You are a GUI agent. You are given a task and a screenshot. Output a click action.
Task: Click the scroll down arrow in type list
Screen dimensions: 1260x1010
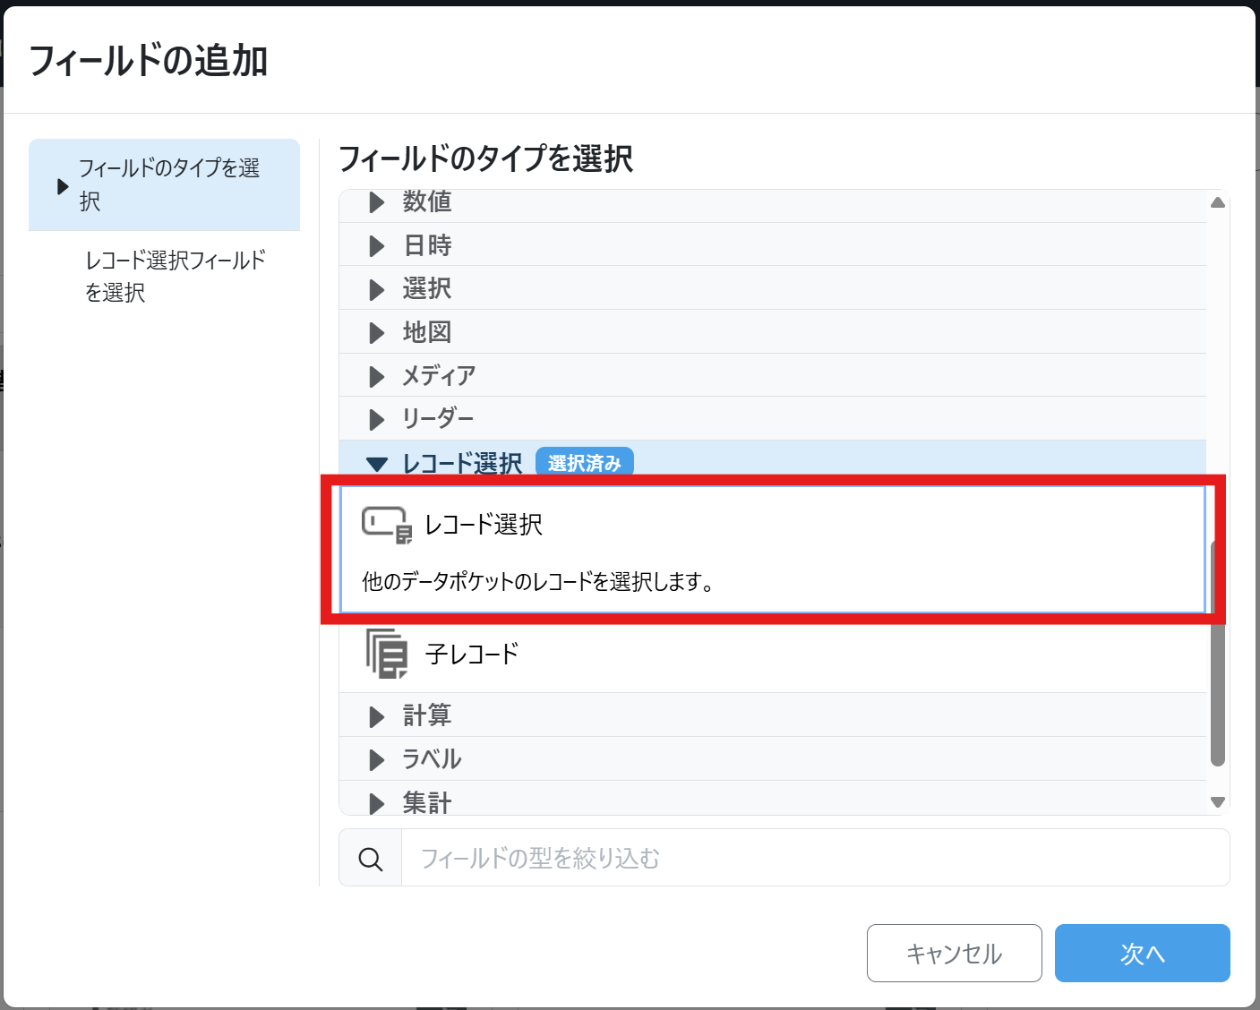(x=1217, y=802)
